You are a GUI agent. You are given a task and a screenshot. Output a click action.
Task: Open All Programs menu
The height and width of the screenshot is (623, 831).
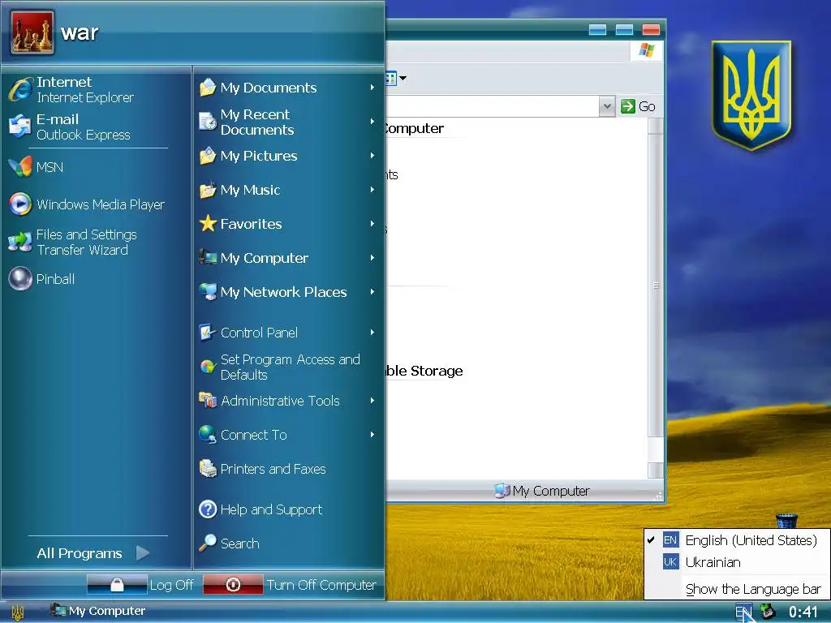(93, 553)
